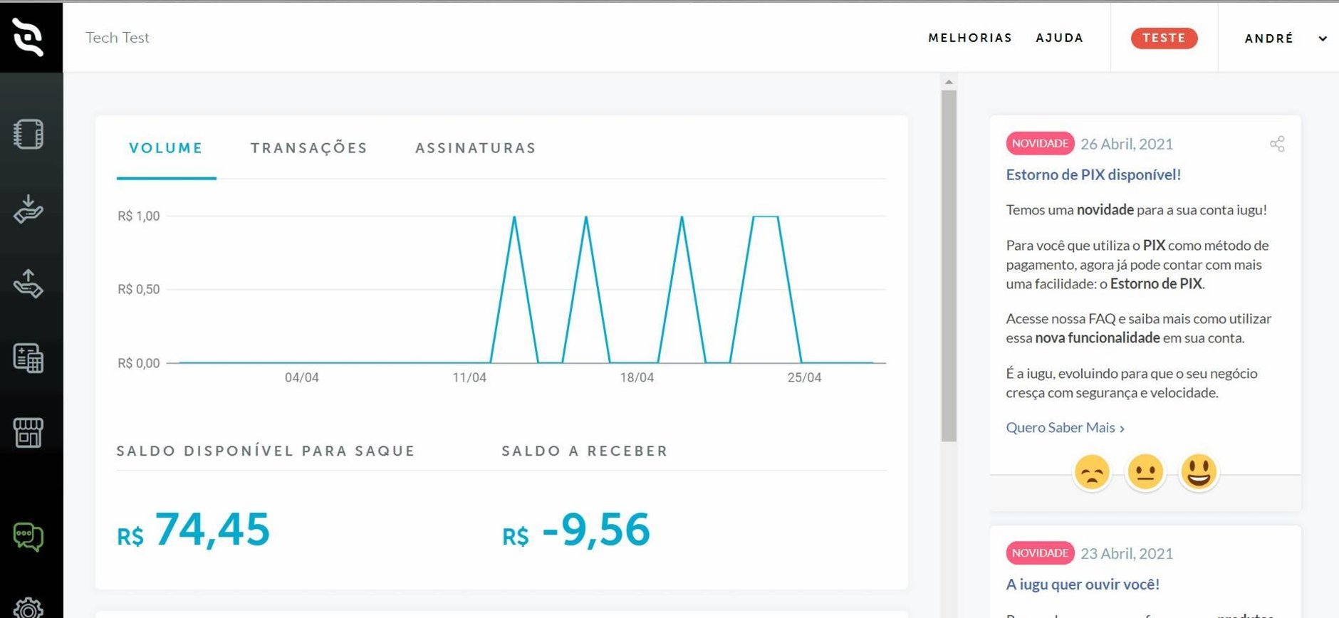The height and width of the screenshot is (618, 1339).
Task: Click the vertical scrollbar thumb
Action: point(949,263)
